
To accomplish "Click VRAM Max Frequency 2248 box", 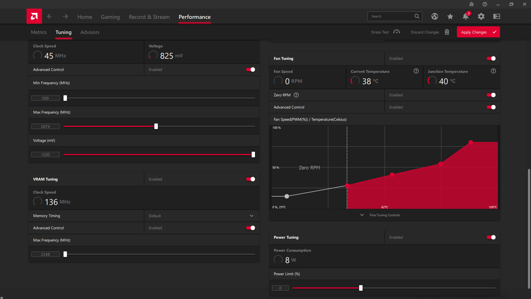I will [45, 254].
